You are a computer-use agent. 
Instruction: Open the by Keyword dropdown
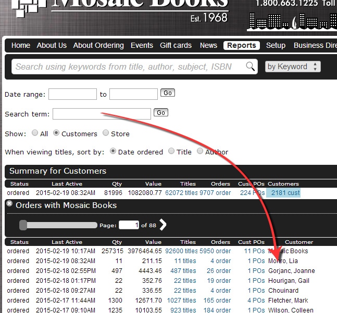[292, 67]
